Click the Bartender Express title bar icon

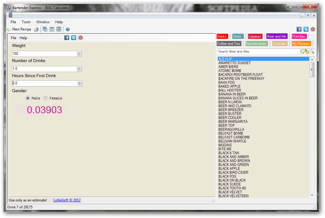tap(8, 8)
